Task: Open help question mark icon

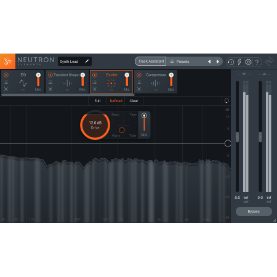Action: pos(257,62)
